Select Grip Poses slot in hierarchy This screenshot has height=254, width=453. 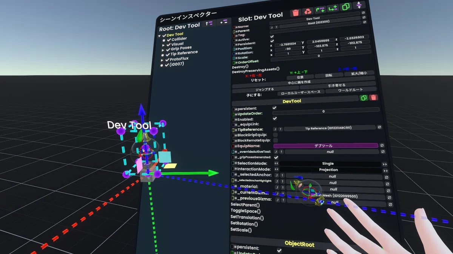tap(181, 48)
